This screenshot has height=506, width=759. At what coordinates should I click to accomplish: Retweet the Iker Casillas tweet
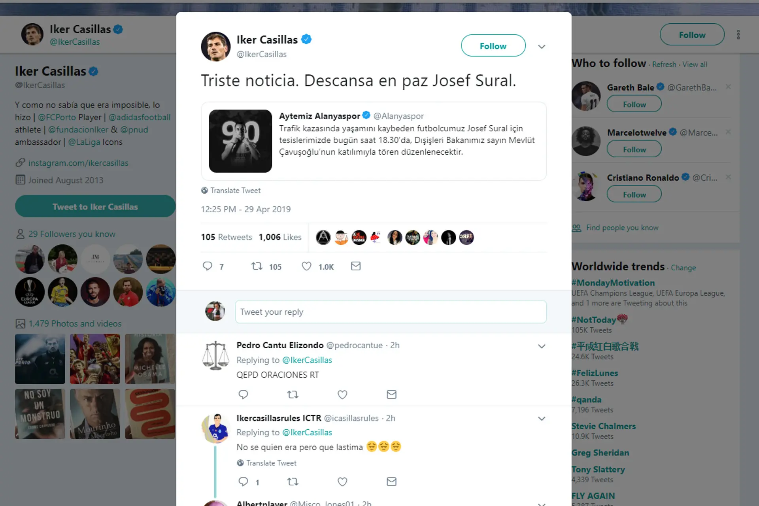257,266
